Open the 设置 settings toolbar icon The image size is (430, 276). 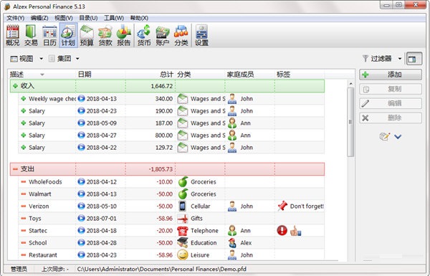pyautogui.click(x=201, y=35)
